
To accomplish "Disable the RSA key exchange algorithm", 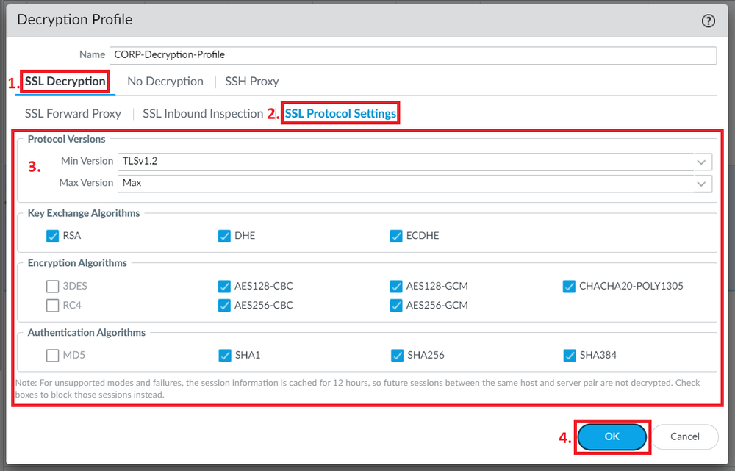I will [x=53, y=236].
